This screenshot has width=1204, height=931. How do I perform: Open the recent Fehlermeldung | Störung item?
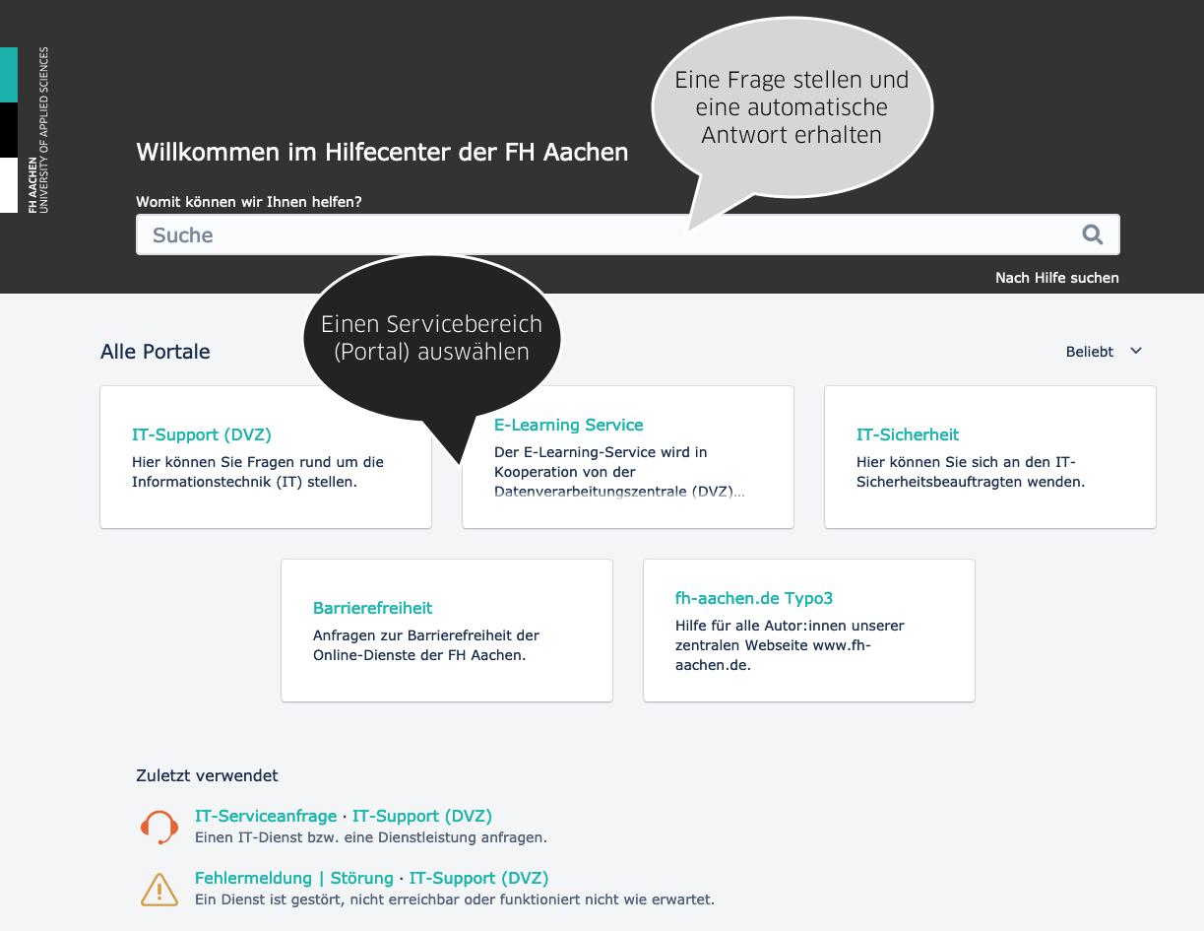click(293, 878)
